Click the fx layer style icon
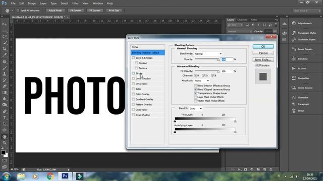The image size is (323, 181). (239, 169)
